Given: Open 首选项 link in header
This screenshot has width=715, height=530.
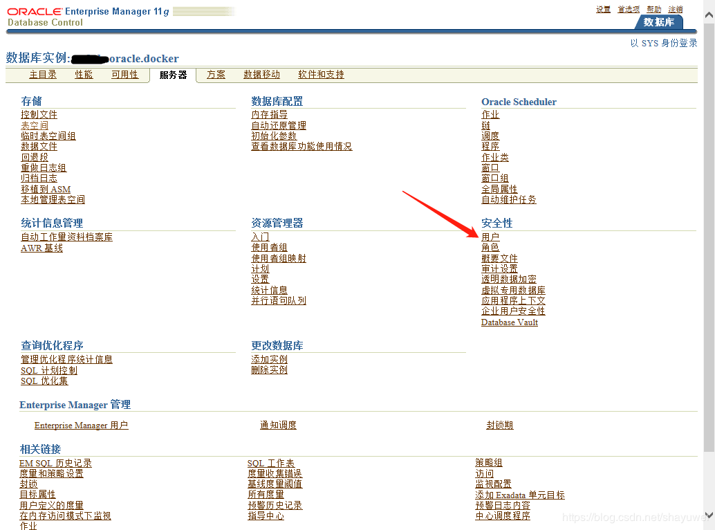Looking at the screenshot, I should 629,9.
